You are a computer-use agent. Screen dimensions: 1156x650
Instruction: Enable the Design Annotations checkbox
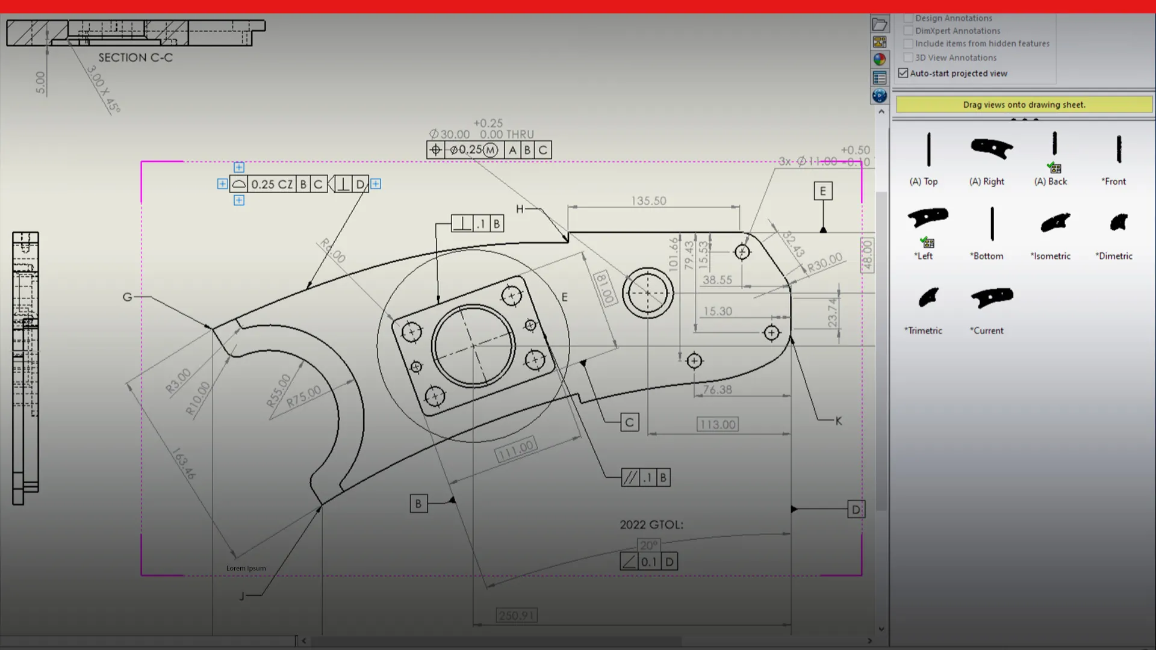pos(908,17)
